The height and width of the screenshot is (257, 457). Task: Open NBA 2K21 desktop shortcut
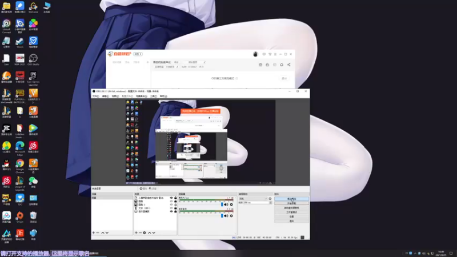pyautogui.click(x=20, y=60)
